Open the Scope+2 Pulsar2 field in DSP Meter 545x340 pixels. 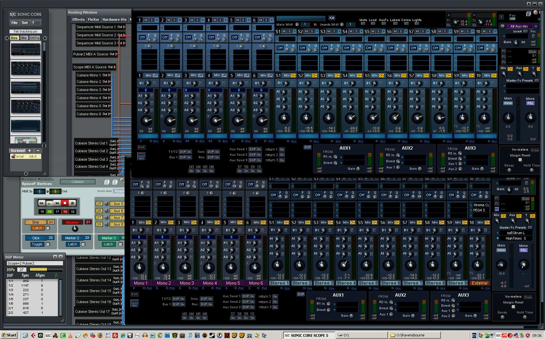pos(35,263)
